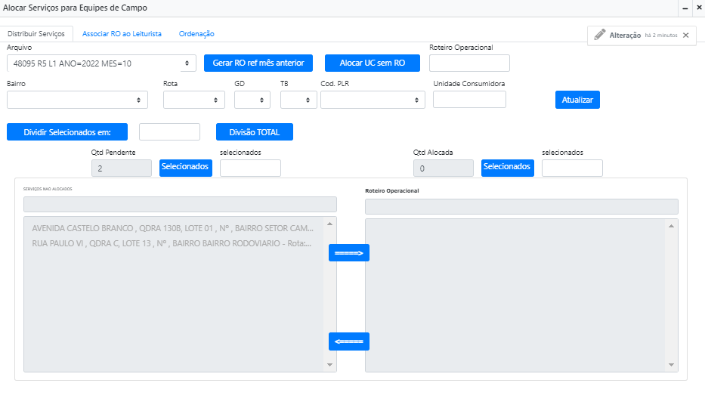Select AVENIDA CASTELO BRANCO list entry
The image size is (705, 414).
(172, 228)
